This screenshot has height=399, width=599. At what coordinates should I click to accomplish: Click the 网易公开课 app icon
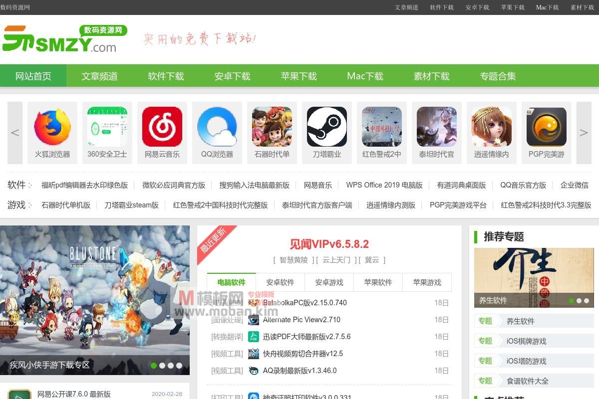tap(20, 394)
